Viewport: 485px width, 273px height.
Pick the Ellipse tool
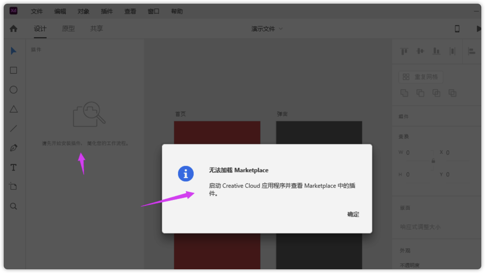point(13,90)
